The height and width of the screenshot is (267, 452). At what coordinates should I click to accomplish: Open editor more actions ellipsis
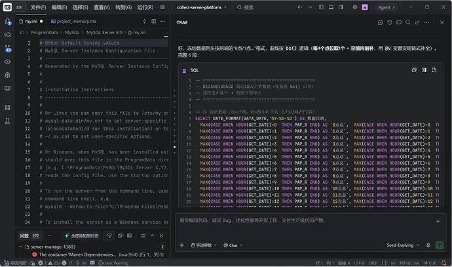(x=163, y=21)
